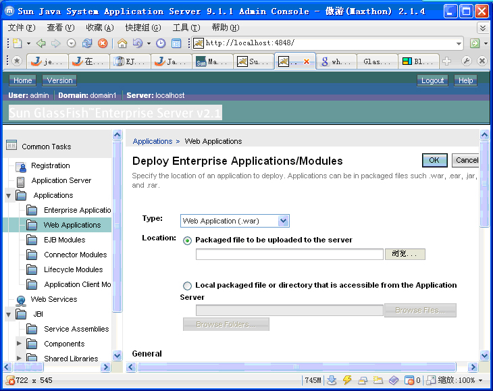Select 'Local packaged file or directory' radio button

(187, 286)
